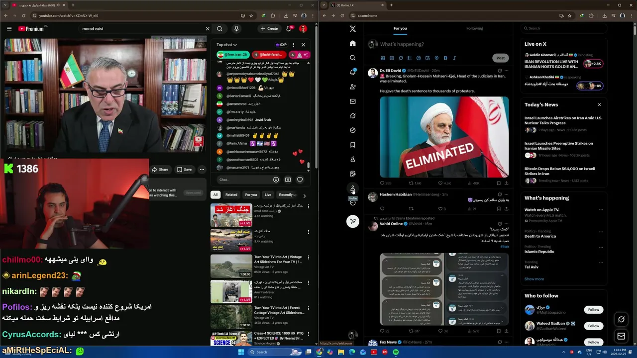Image resolution: width=637 pixels, height=358 pixels.
Task: Send a Super Chat dollar icon
Action: click(x=288, y=180)
